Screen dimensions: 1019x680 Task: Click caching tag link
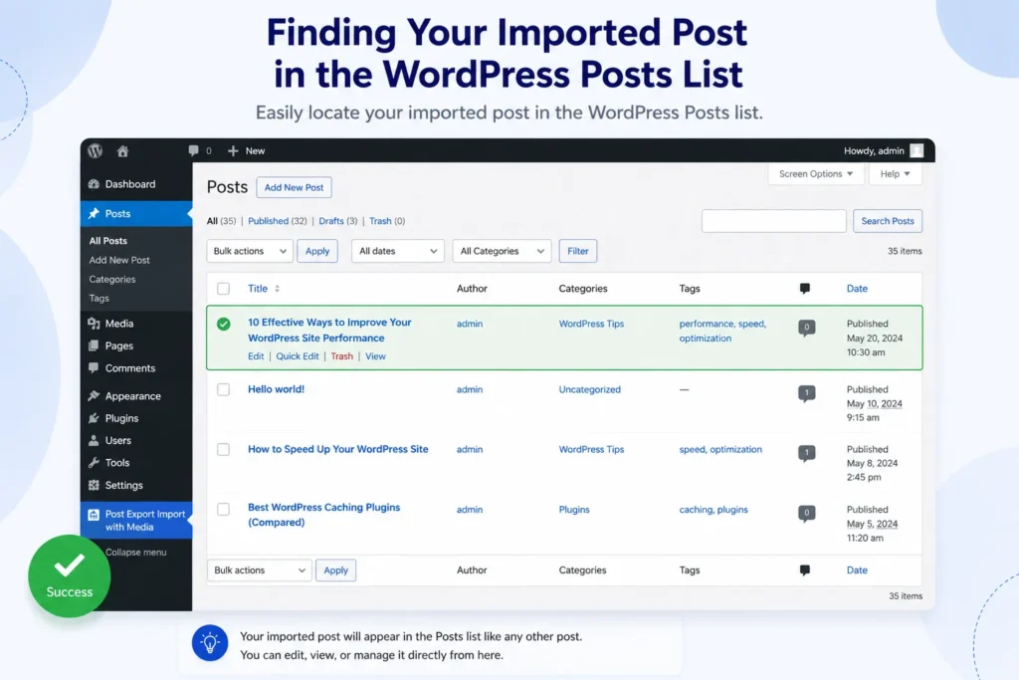click(x=696, y=510)
